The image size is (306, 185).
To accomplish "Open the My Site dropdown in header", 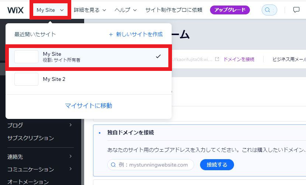I will coord(50,10).
